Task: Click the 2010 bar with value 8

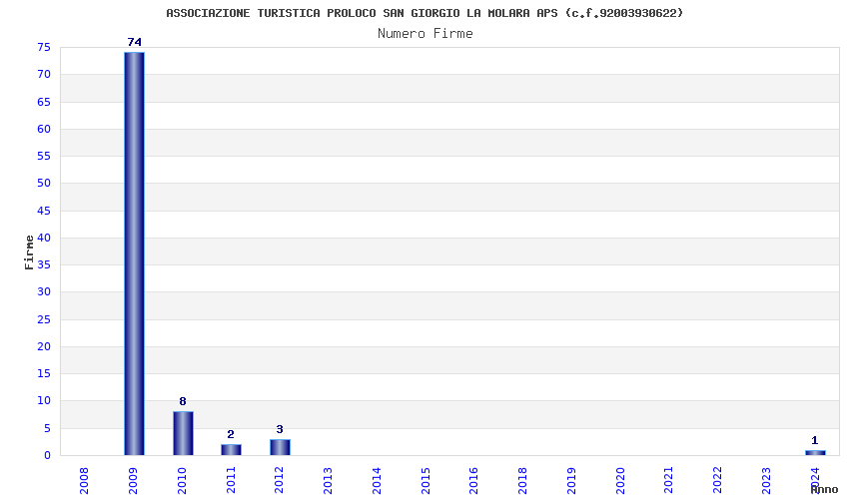Action: coord(183,433)
